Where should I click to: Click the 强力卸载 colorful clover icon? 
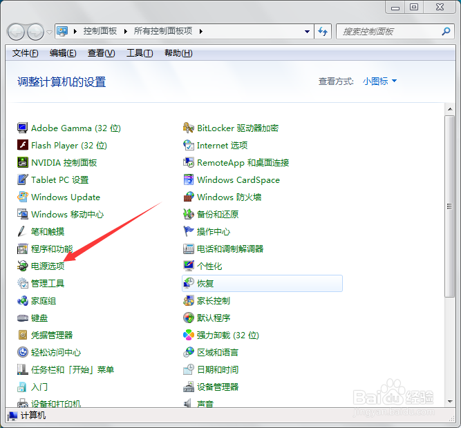pos(189,335)
